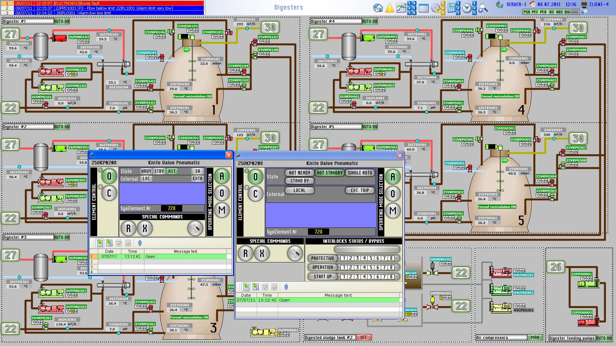This screenshot has width=616, height=346.
Task: Go to the home overview screen
Action: point(378,8)
